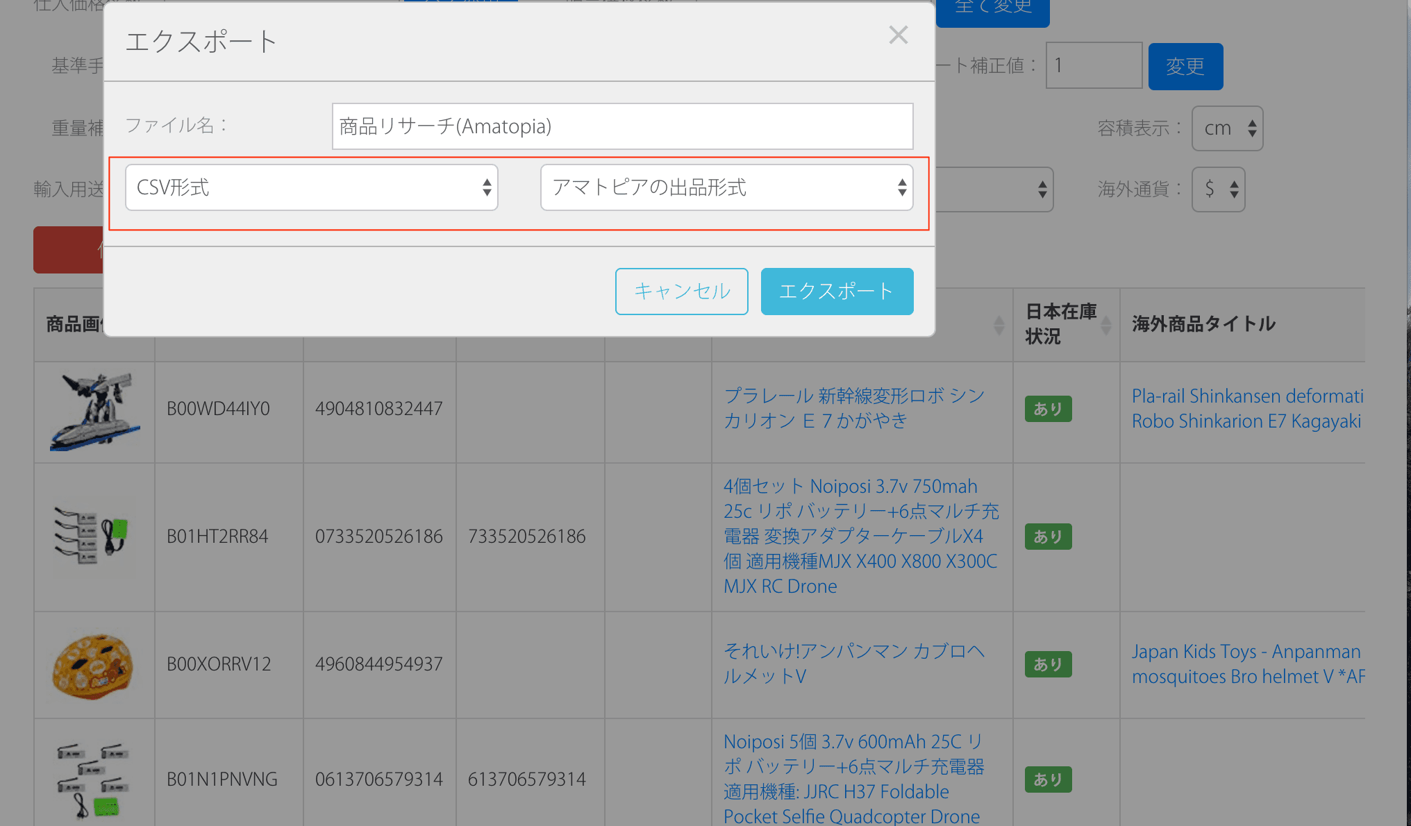Click sort arrows on 日本在庫状況 column

1106,325
